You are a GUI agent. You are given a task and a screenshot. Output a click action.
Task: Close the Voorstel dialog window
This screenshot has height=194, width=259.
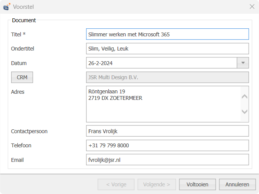(252, 7)
